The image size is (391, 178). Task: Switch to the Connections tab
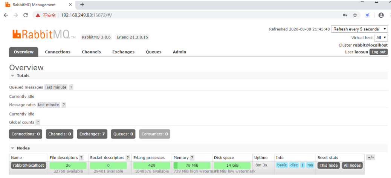58,52
